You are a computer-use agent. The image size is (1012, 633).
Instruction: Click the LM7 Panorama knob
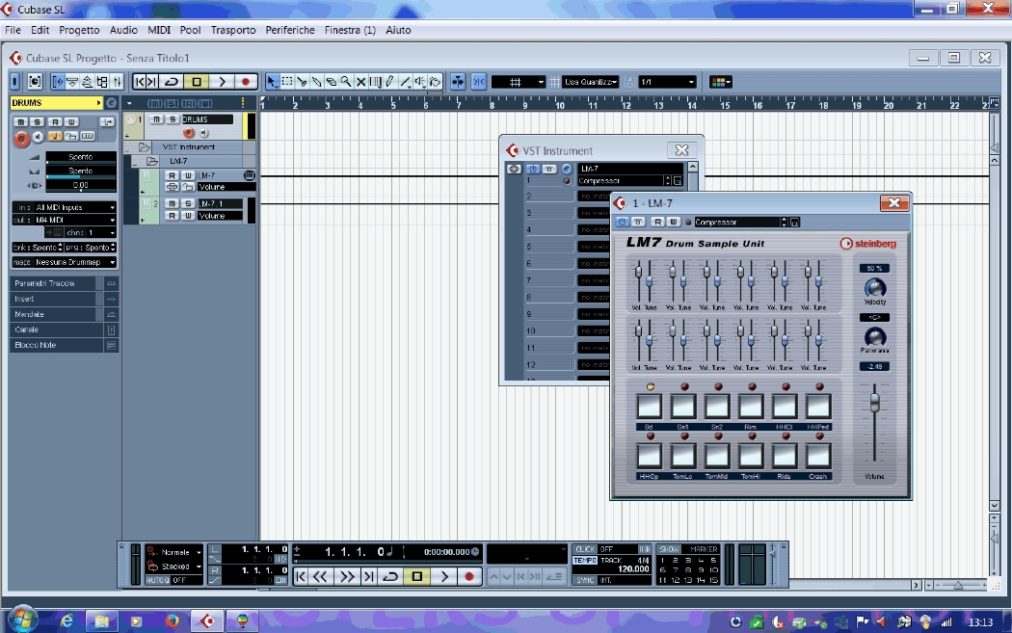(874, 336)
